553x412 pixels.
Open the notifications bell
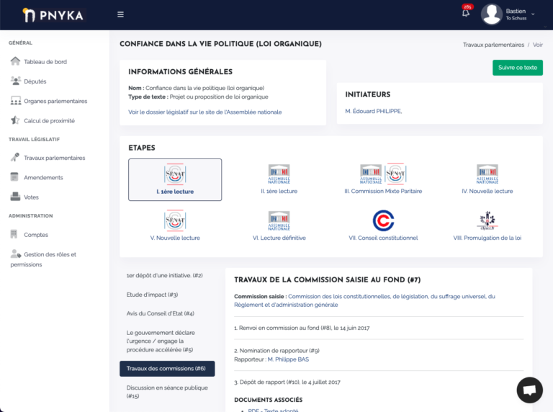466,13
